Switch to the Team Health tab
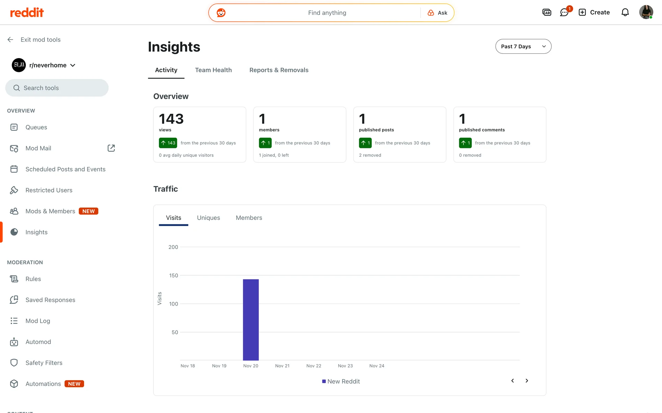This screenshot has width=662, height=413. tap(213, 70)
